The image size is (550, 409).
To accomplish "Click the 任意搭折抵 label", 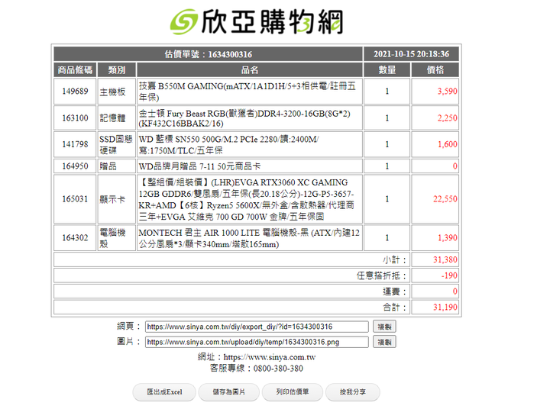I will (382, 275).
